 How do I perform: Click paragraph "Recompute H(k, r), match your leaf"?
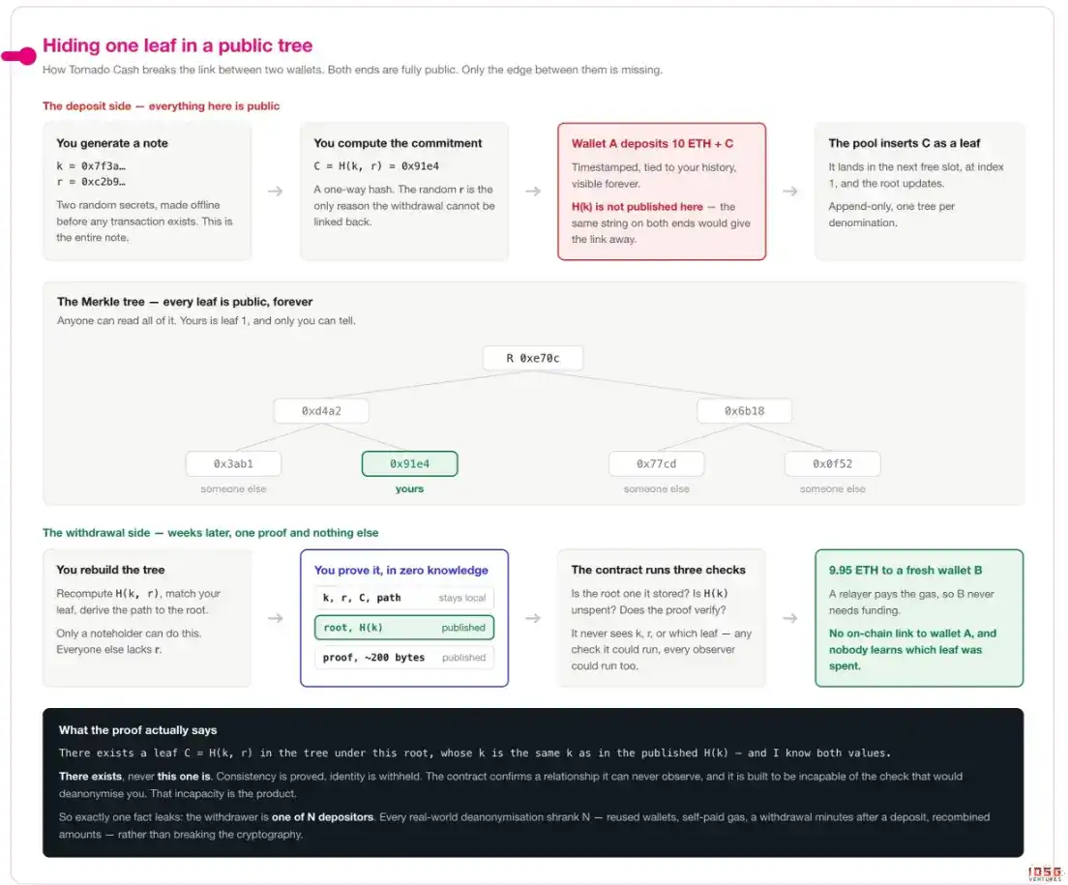pos(138,602)
